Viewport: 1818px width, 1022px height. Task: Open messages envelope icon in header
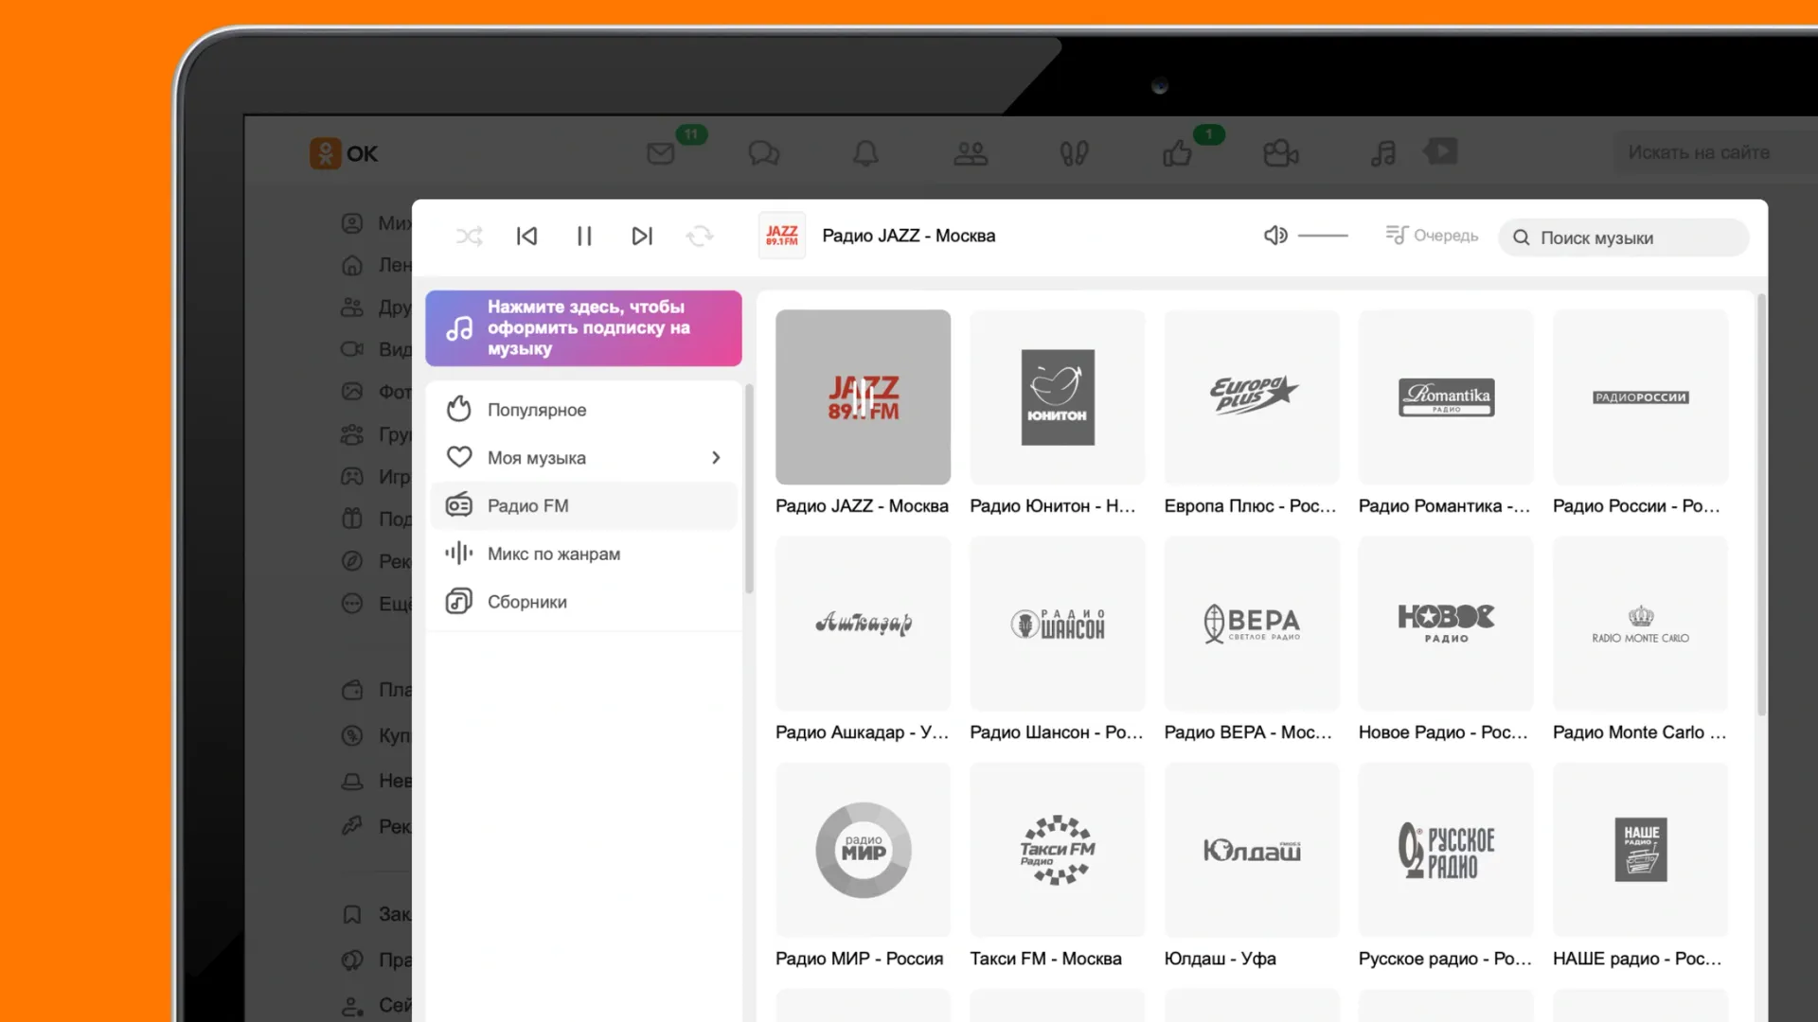(x=661, y=153)
